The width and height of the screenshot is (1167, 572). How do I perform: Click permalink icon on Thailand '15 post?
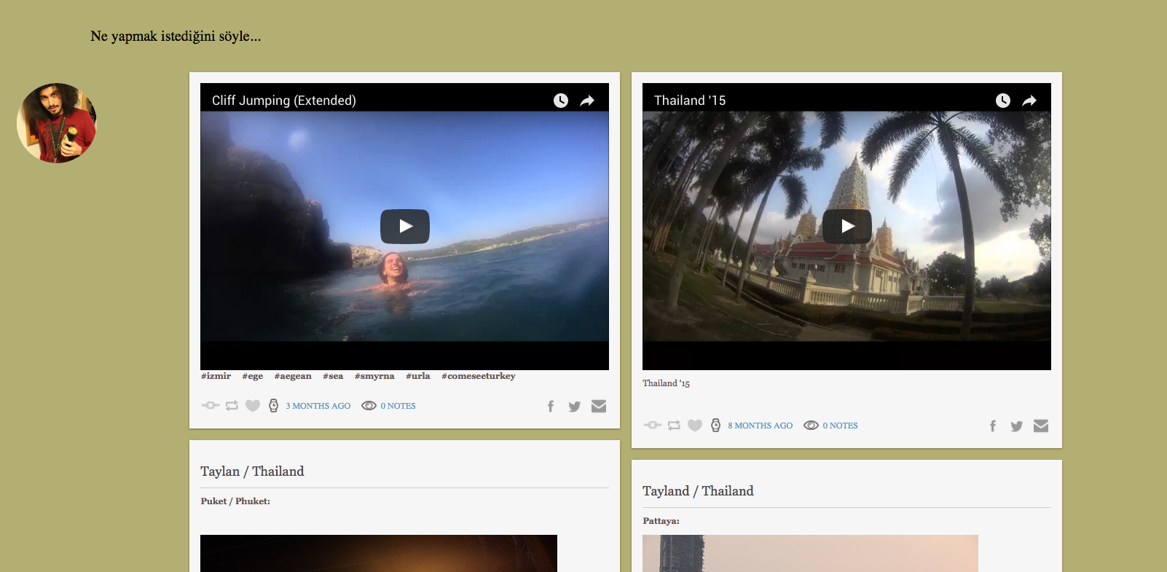tap(653, 425)
